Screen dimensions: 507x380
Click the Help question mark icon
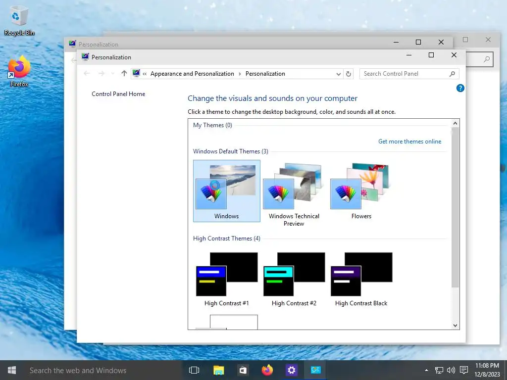click(460, 88)
